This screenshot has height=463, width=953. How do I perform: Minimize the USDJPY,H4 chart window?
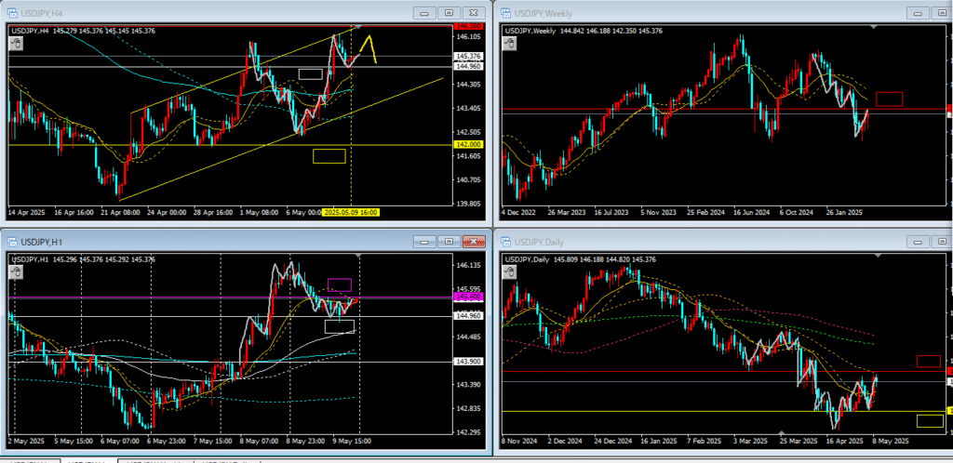(x=424, y=13)
